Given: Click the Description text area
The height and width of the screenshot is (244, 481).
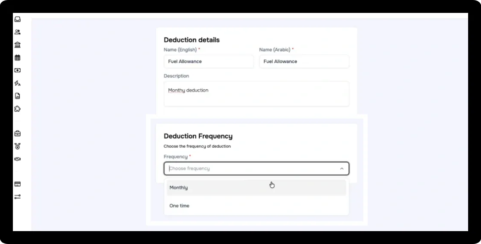Looking at the screenshot, I should point(256,94).
